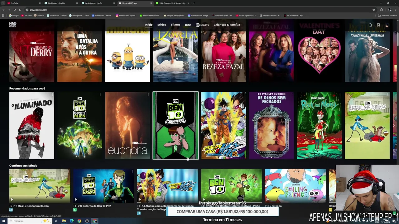Screen dimensions: 399x224
Task: Open the Gotham City RP bookmark
Action: click(x=222, y=15)
